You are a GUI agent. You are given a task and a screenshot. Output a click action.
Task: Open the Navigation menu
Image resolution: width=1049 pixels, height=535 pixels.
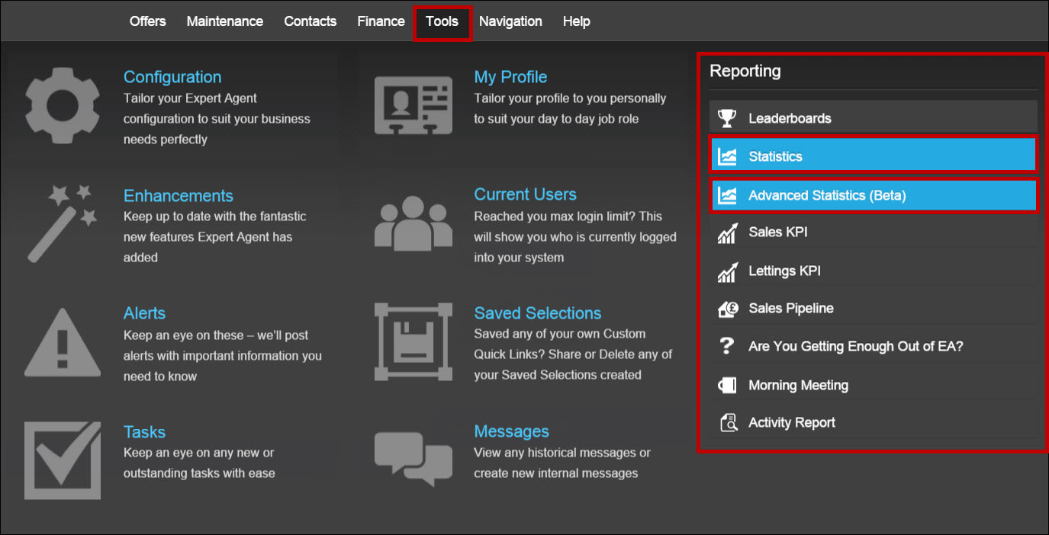tap(511, 21)
